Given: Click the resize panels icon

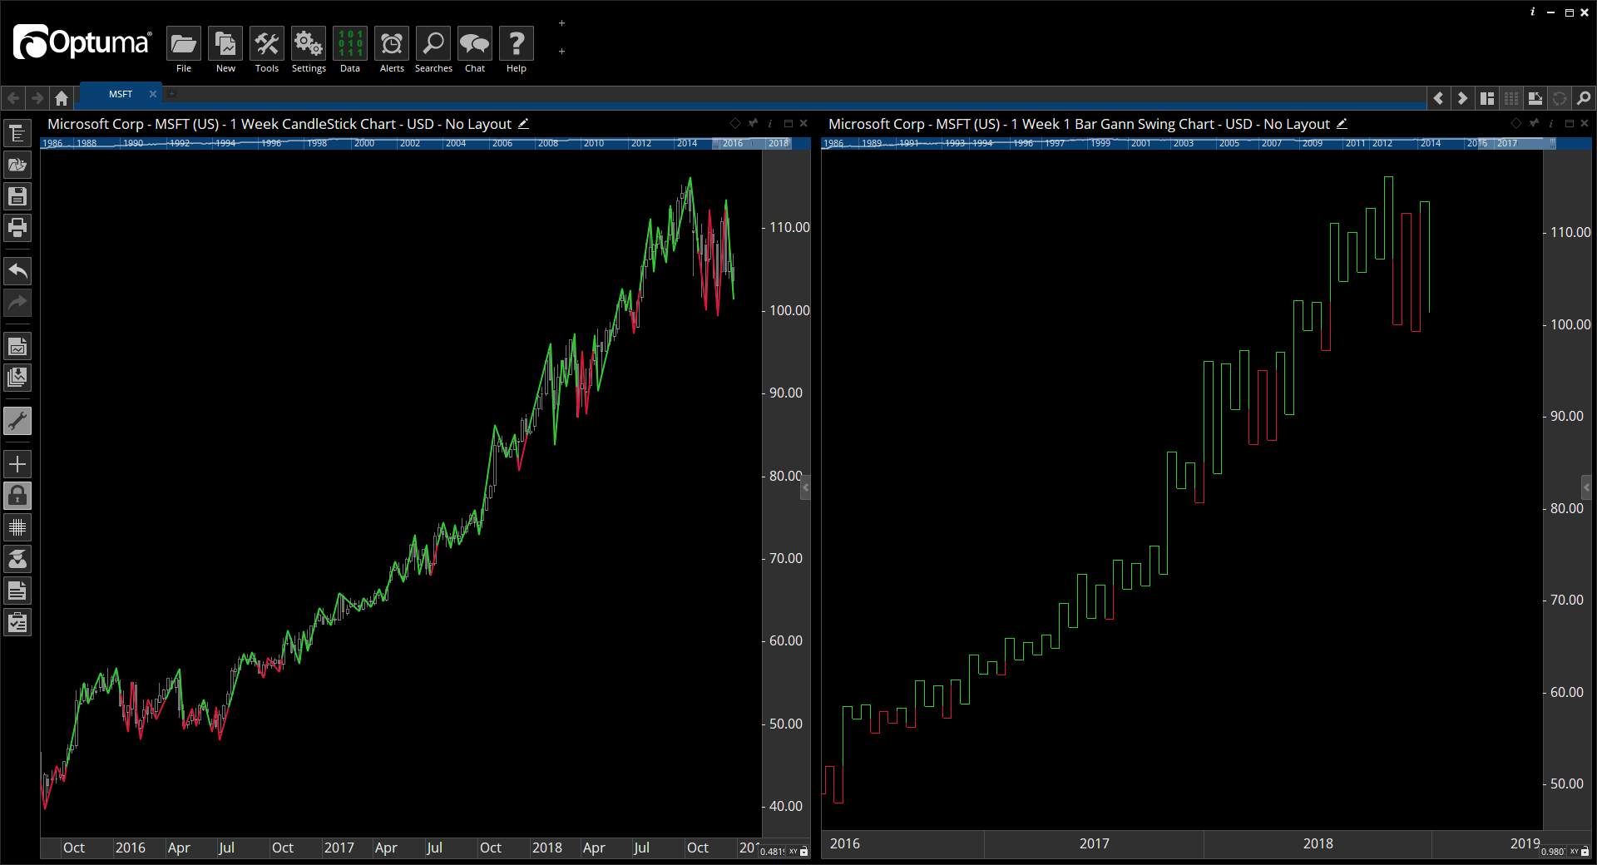Looking at the screenshot, I should 1535,98.
